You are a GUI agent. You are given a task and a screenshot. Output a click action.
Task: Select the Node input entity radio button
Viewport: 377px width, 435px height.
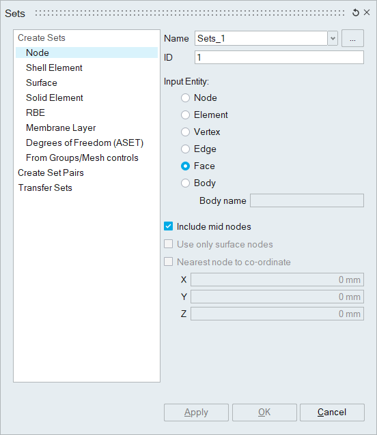point(185,97)
